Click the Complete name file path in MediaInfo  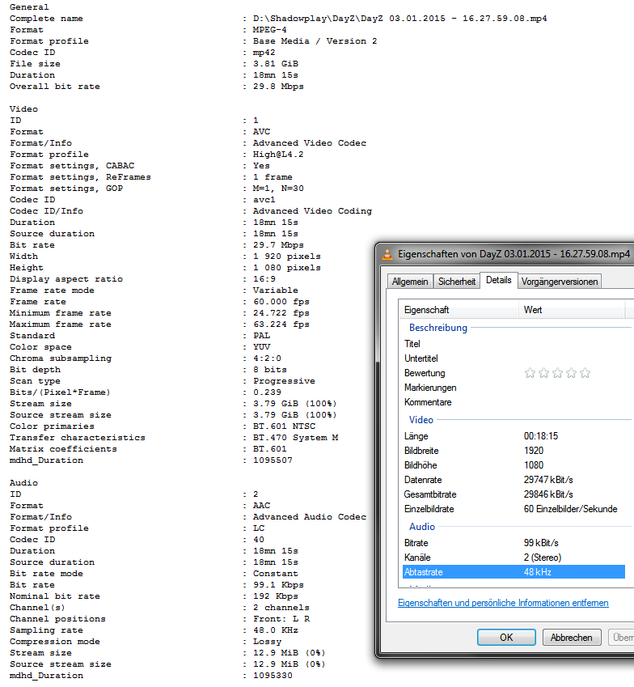pos(399,19)
